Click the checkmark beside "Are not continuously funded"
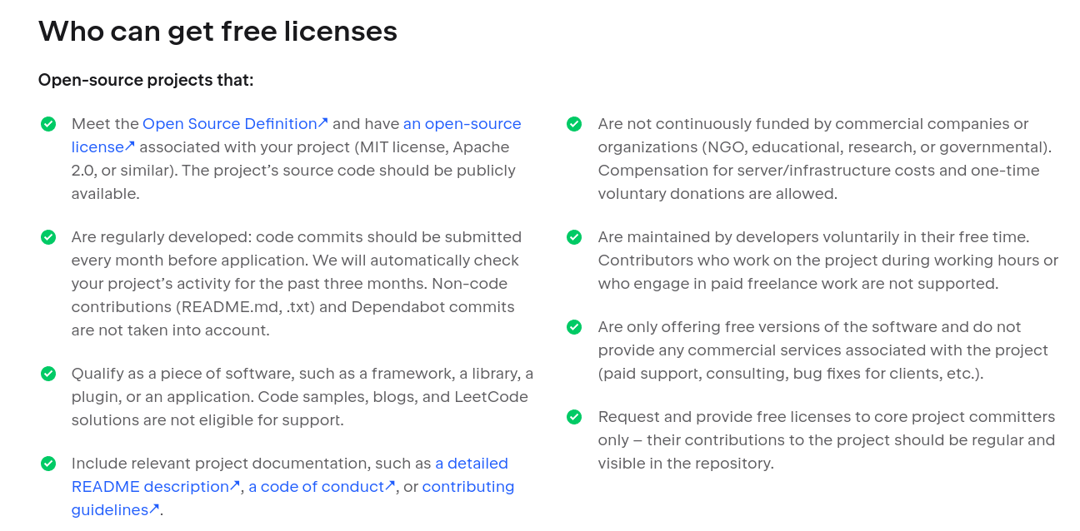Viewport: 1080px width, 531px height. tap(574, 124)
